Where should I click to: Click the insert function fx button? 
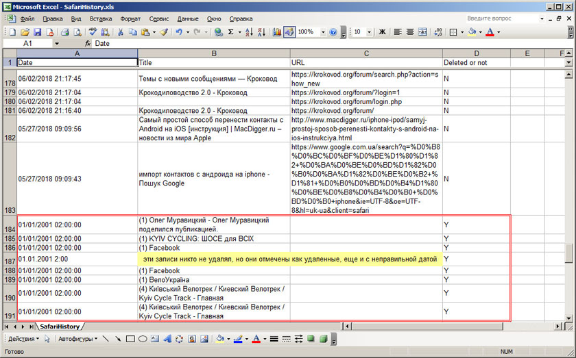(x=88, y=44)
